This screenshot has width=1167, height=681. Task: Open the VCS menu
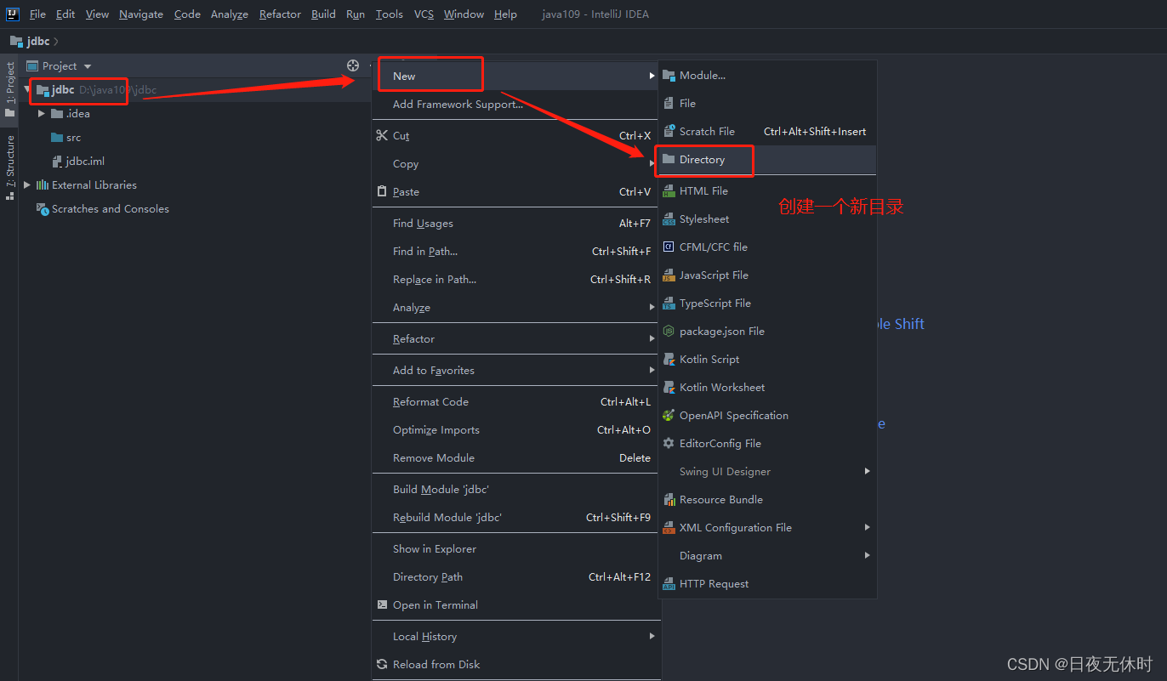424,14
